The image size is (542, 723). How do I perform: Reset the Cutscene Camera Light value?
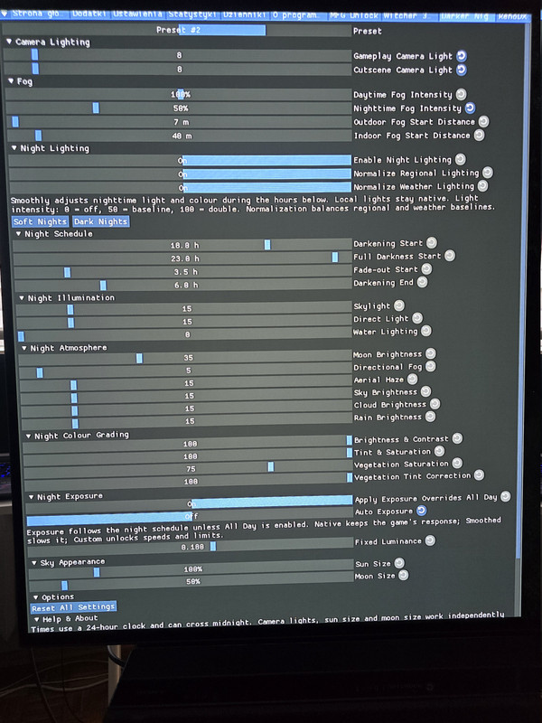[x=462, y=70]
